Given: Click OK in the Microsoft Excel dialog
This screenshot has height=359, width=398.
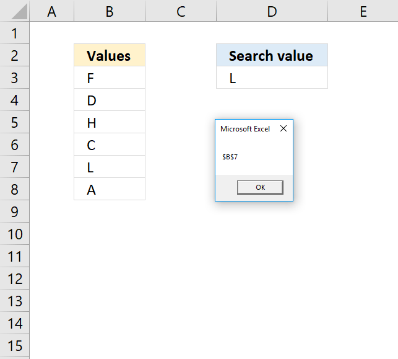Looking at the screenshot, I should click(x=260, y=187).
